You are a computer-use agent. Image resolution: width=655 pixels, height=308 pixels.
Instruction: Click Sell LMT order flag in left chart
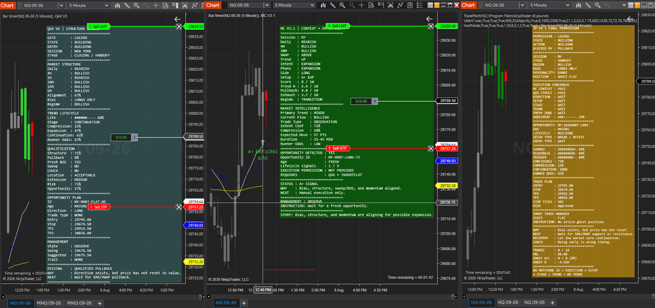point(99,26)
